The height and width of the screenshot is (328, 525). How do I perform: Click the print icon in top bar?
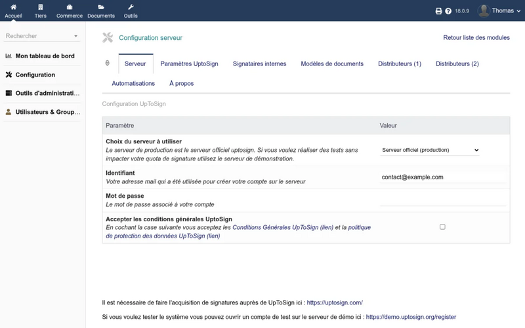tap(438, 11)
